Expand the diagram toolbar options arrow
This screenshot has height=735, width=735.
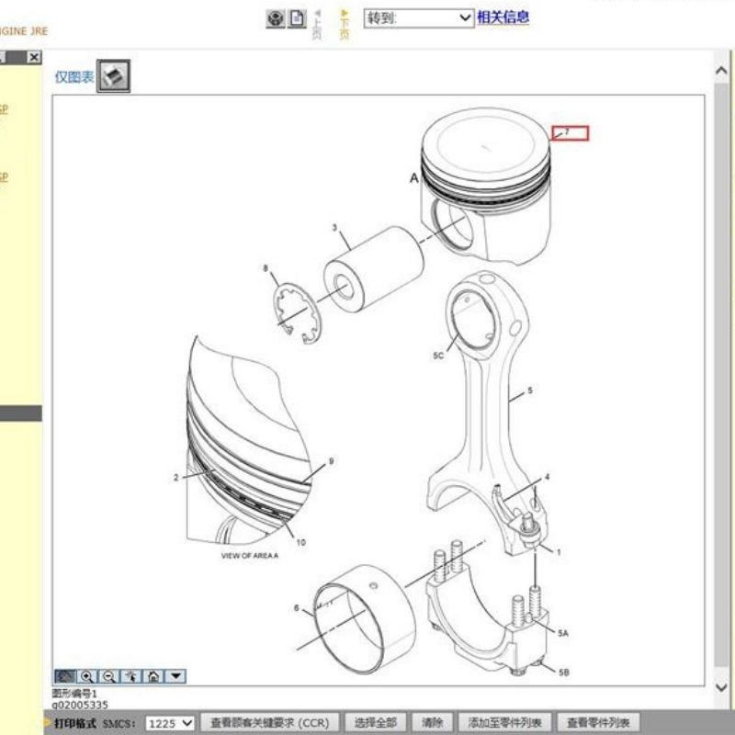pyautogui.click(x=175, y=676)
